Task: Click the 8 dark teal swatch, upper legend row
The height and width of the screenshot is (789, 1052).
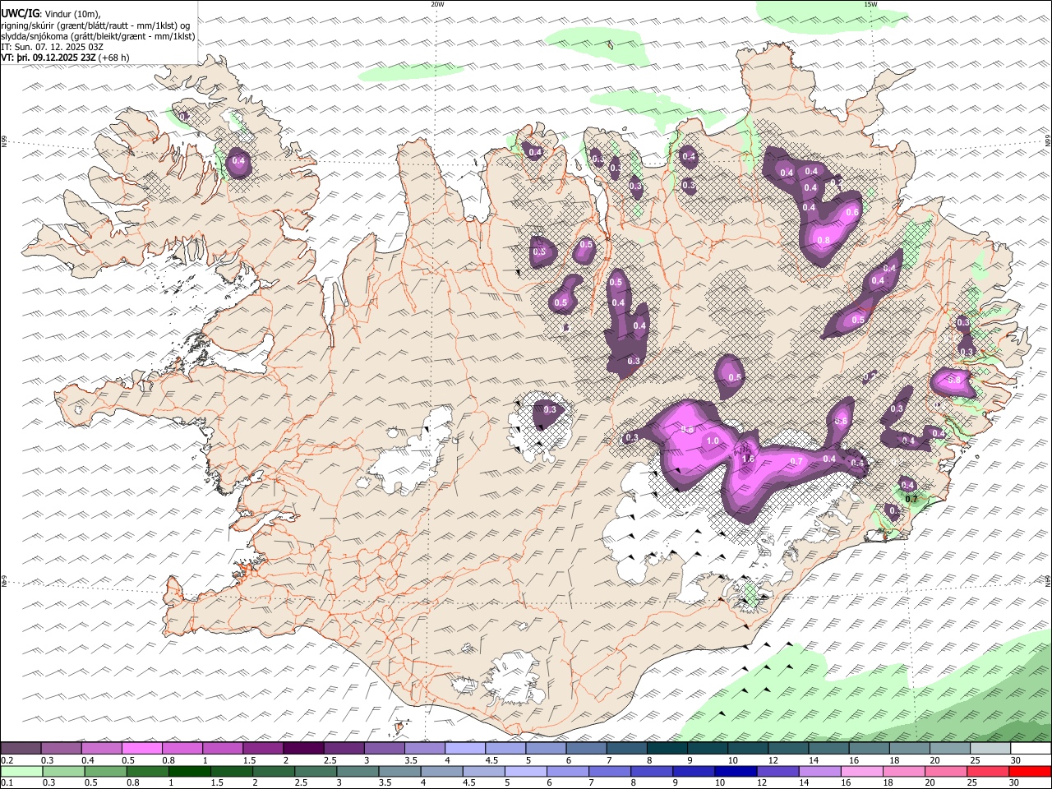Action: coord(667,749)
